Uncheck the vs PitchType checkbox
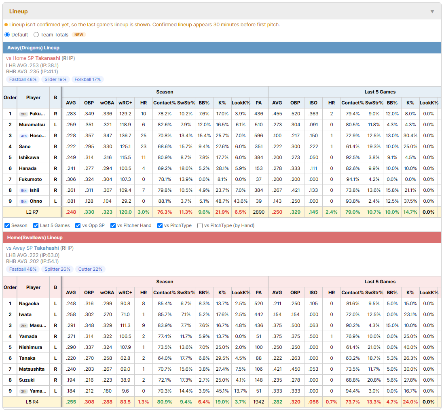The width and height of the screenshot is (444, 412). tap(160, 225)
